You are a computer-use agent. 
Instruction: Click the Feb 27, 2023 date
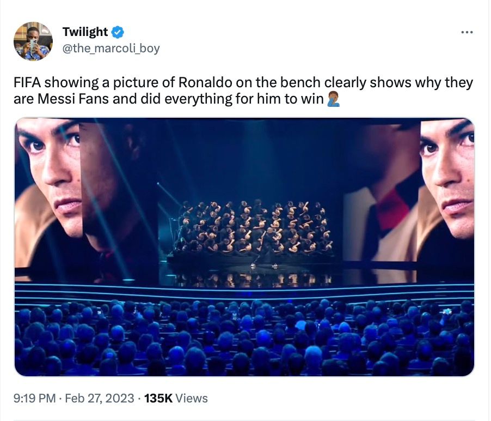tap(100, 398)
